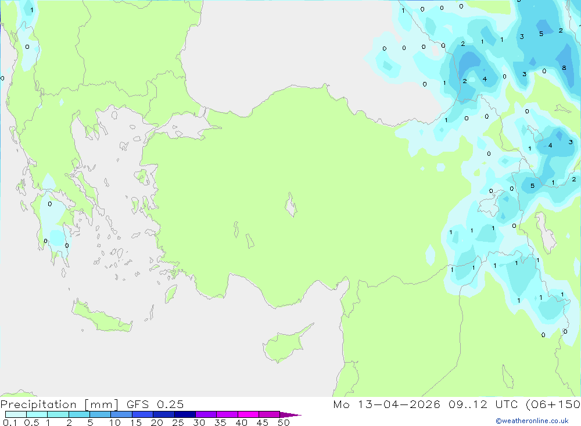The width and height of the screenshot is (581, 426).
Task: Click the '50' legend scale label
Action: pyautogui.click(x=284, y=423)
